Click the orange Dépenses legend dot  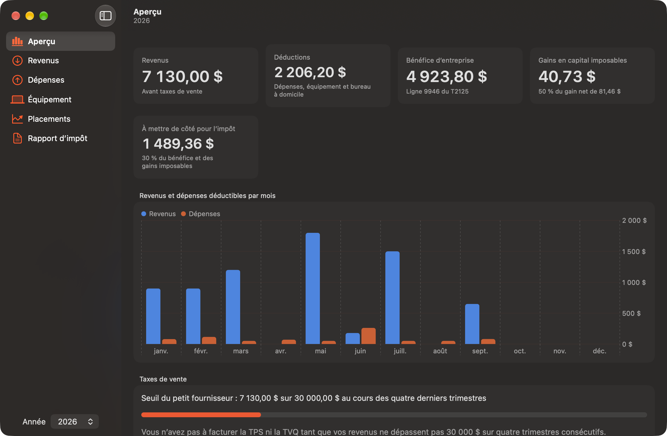coord(183,214)
